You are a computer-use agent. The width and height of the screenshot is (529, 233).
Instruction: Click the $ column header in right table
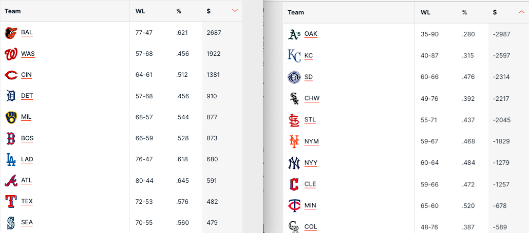[x=495, y=13]
